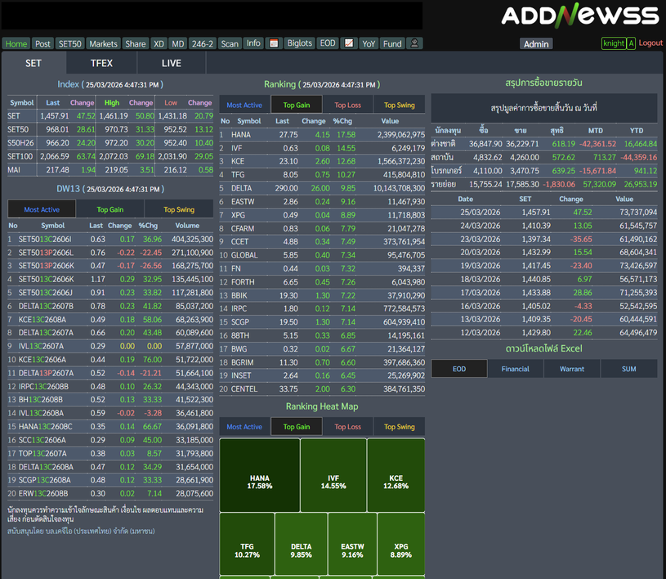Click the HANA heat map tile
This screenshot has height=579, width=666.
click(x=259, y=482)
